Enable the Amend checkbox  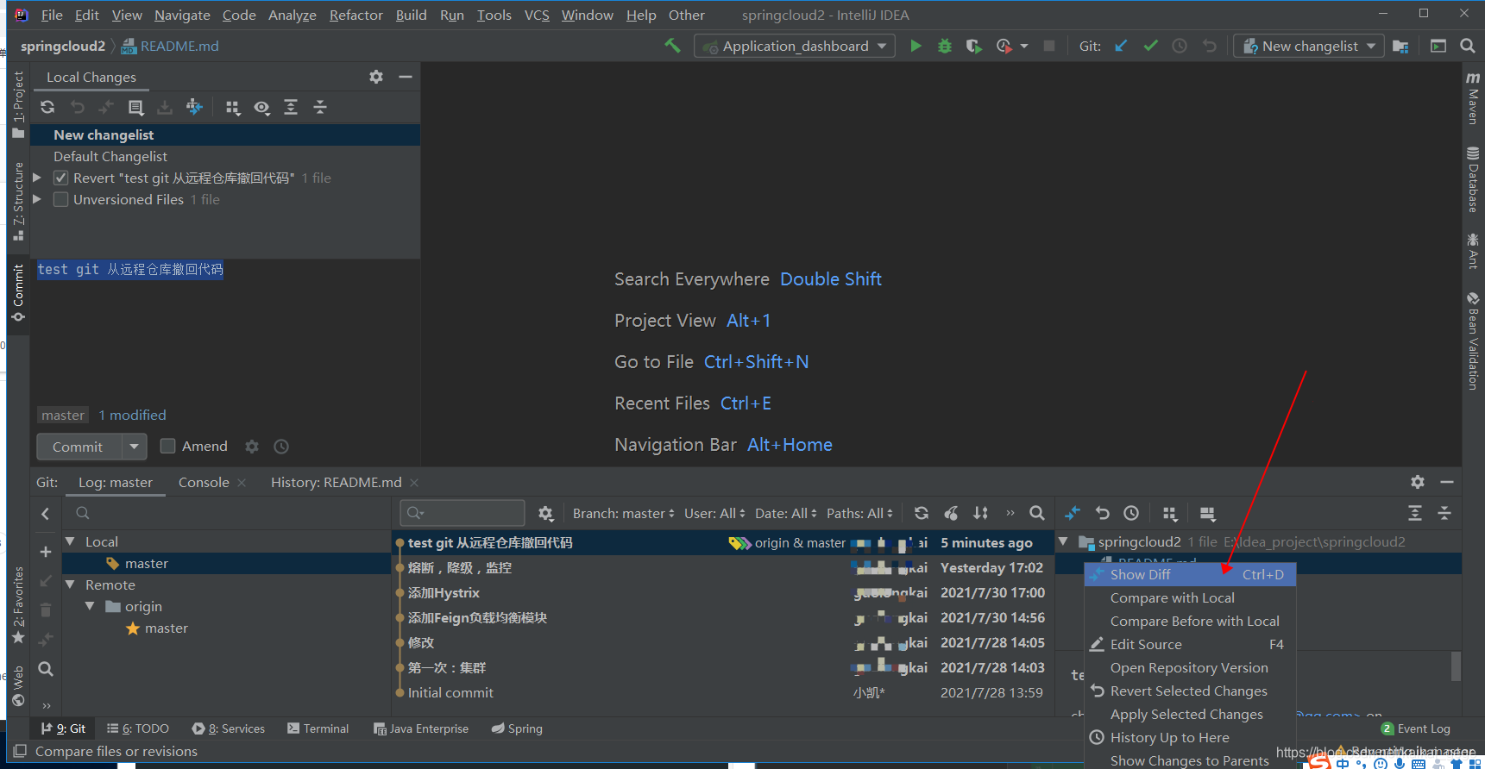pos(168,446)
